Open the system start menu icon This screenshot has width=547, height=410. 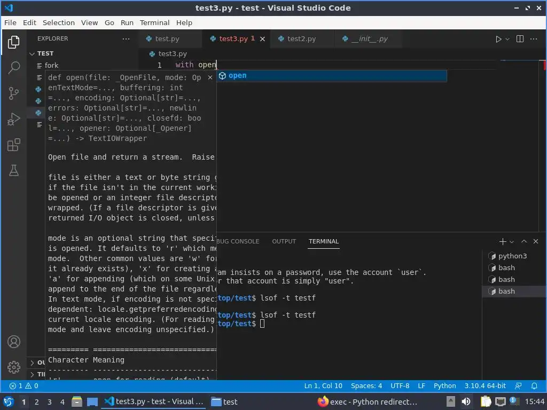coord(9,402)
